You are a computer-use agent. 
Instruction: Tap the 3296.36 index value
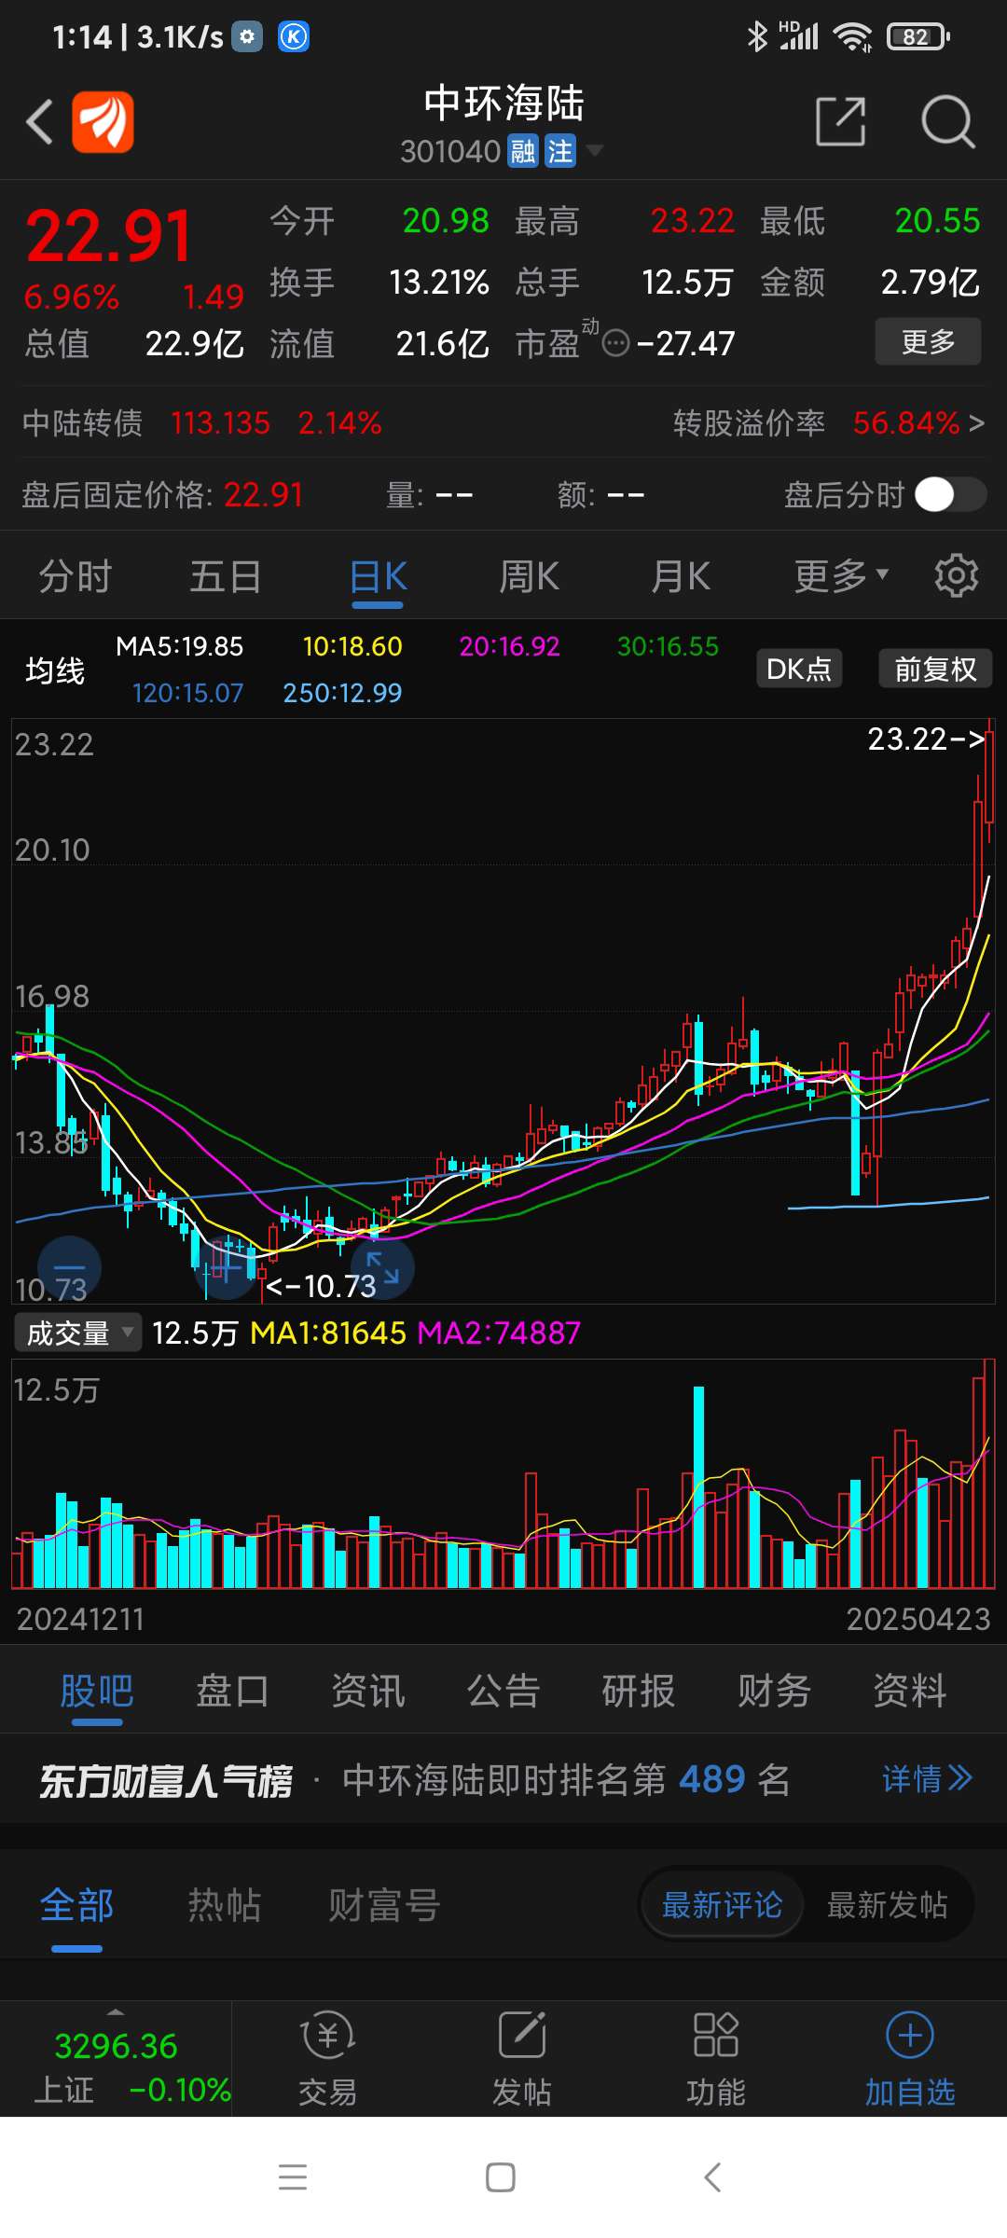click(116, 2046)
